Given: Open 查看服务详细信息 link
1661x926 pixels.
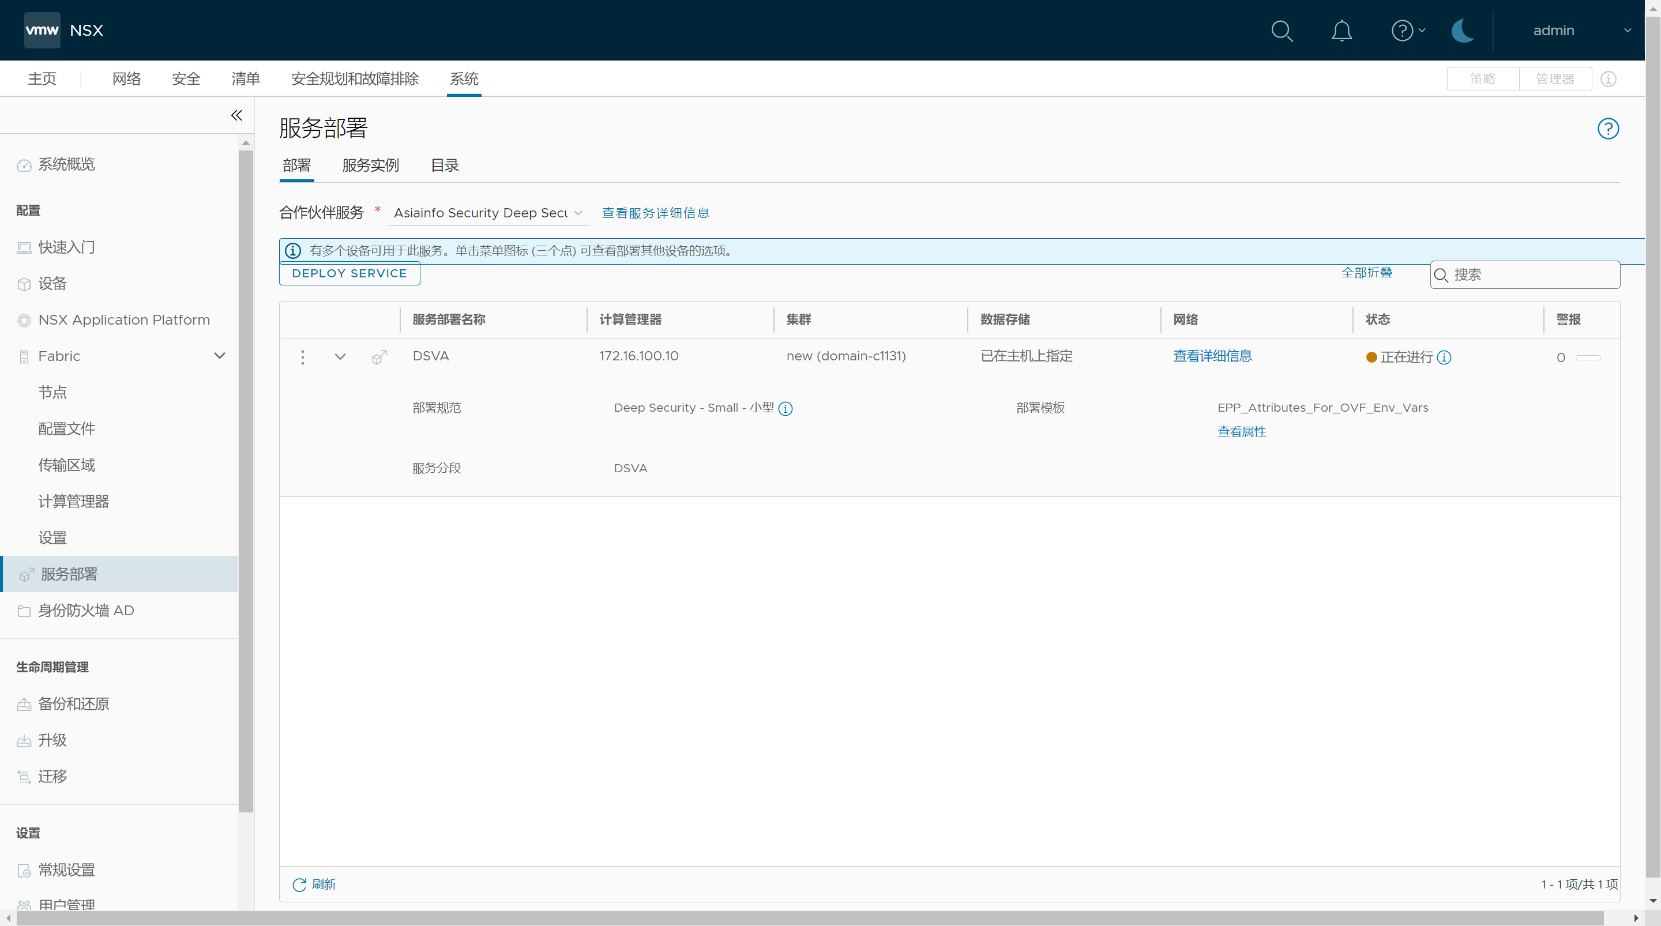Looking at the screenshot, I should point(655,213).
